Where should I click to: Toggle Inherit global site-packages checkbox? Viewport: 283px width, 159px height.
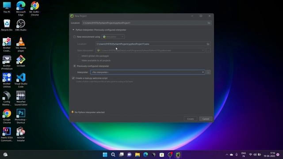point(79,56)
